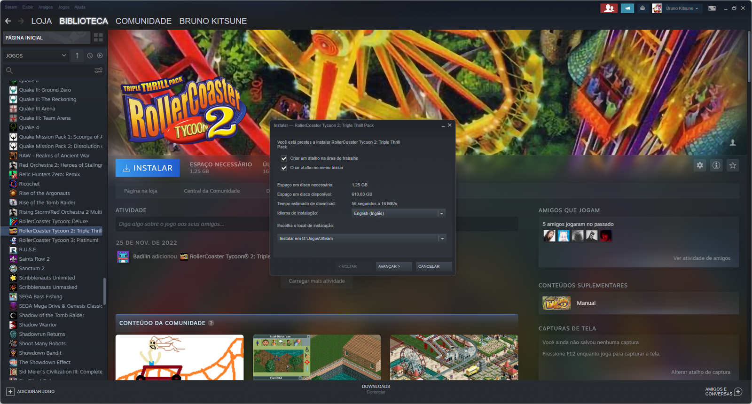The height and width of the screenshot is (404, 752).
Task: Expand the install location dropdown
Action: click(x=361, y=239)
